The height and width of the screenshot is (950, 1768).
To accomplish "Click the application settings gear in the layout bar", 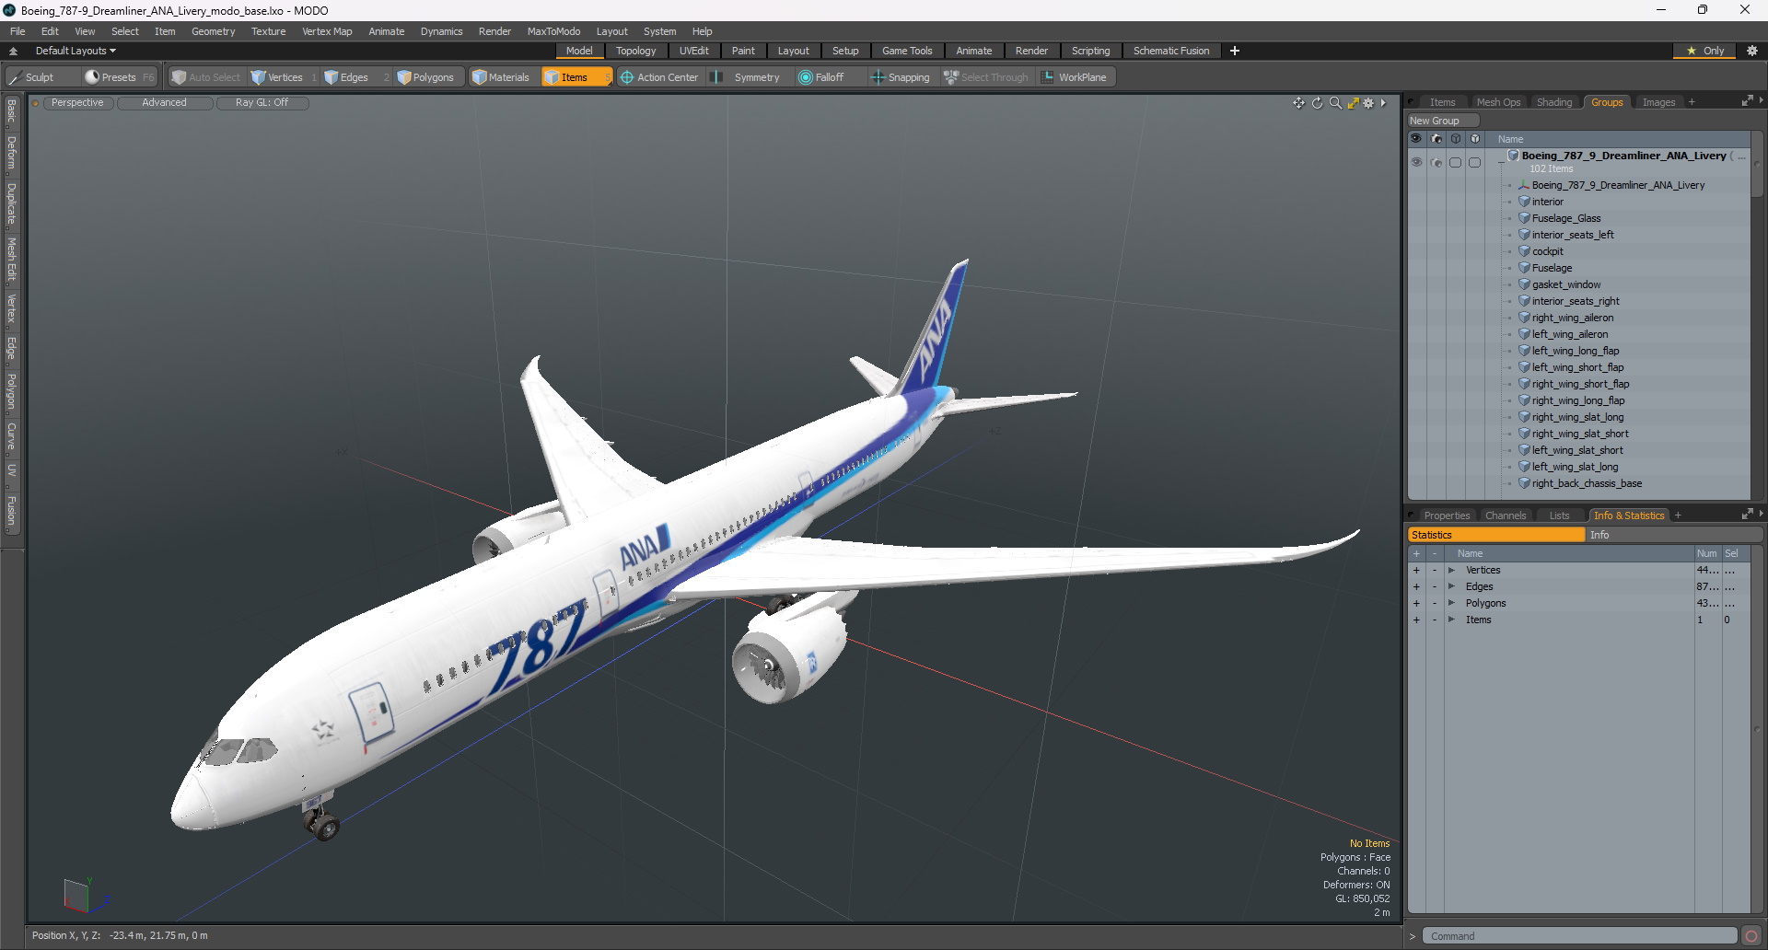I will [x=1751, y=51].
